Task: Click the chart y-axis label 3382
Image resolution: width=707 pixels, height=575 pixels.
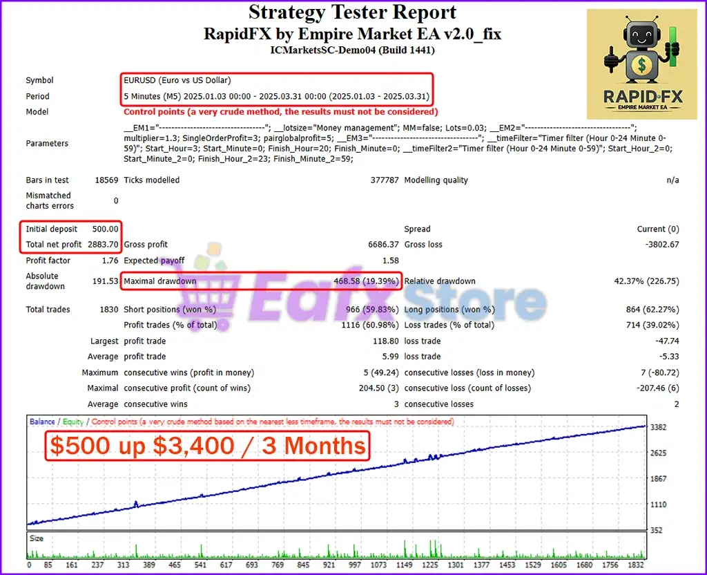Action: (658, 427)
